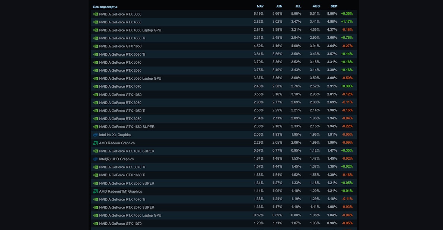Select NVIDIA GeForce RTX 2070 SUPER entry

tap(127, 207)
